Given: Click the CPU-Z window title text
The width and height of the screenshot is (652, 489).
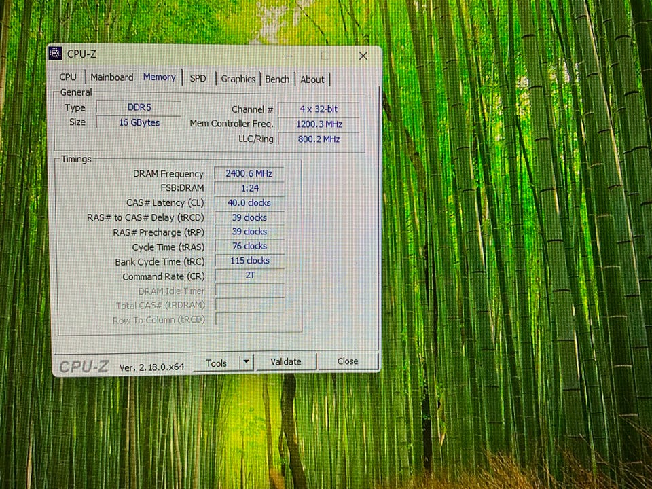Looking at the screenshot, I should [81, 54].
